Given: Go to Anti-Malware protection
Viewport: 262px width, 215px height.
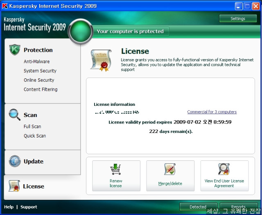Looking at the screenshot, I should coord(36,62).
